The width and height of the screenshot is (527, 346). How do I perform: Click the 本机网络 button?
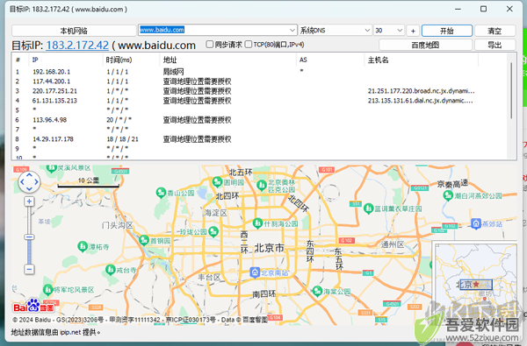pyautogui.click(x=74, y=31)
